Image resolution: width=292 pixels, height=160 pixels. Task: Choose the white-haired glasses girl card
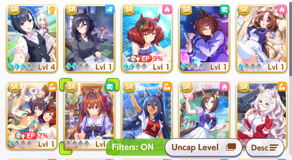(x=262, y=112)
